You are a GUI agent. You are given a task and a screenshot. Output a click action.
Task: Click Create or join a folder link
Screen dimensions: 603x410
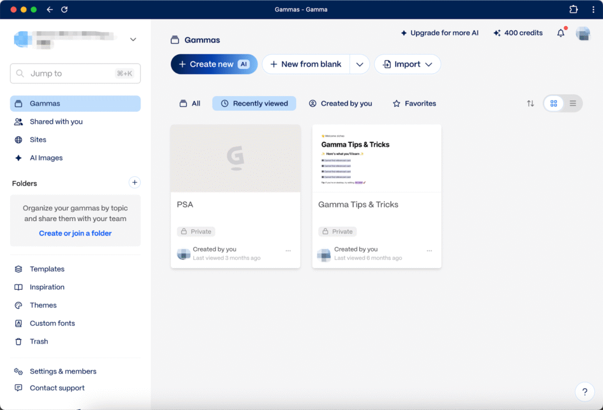(x=75, y=233)
